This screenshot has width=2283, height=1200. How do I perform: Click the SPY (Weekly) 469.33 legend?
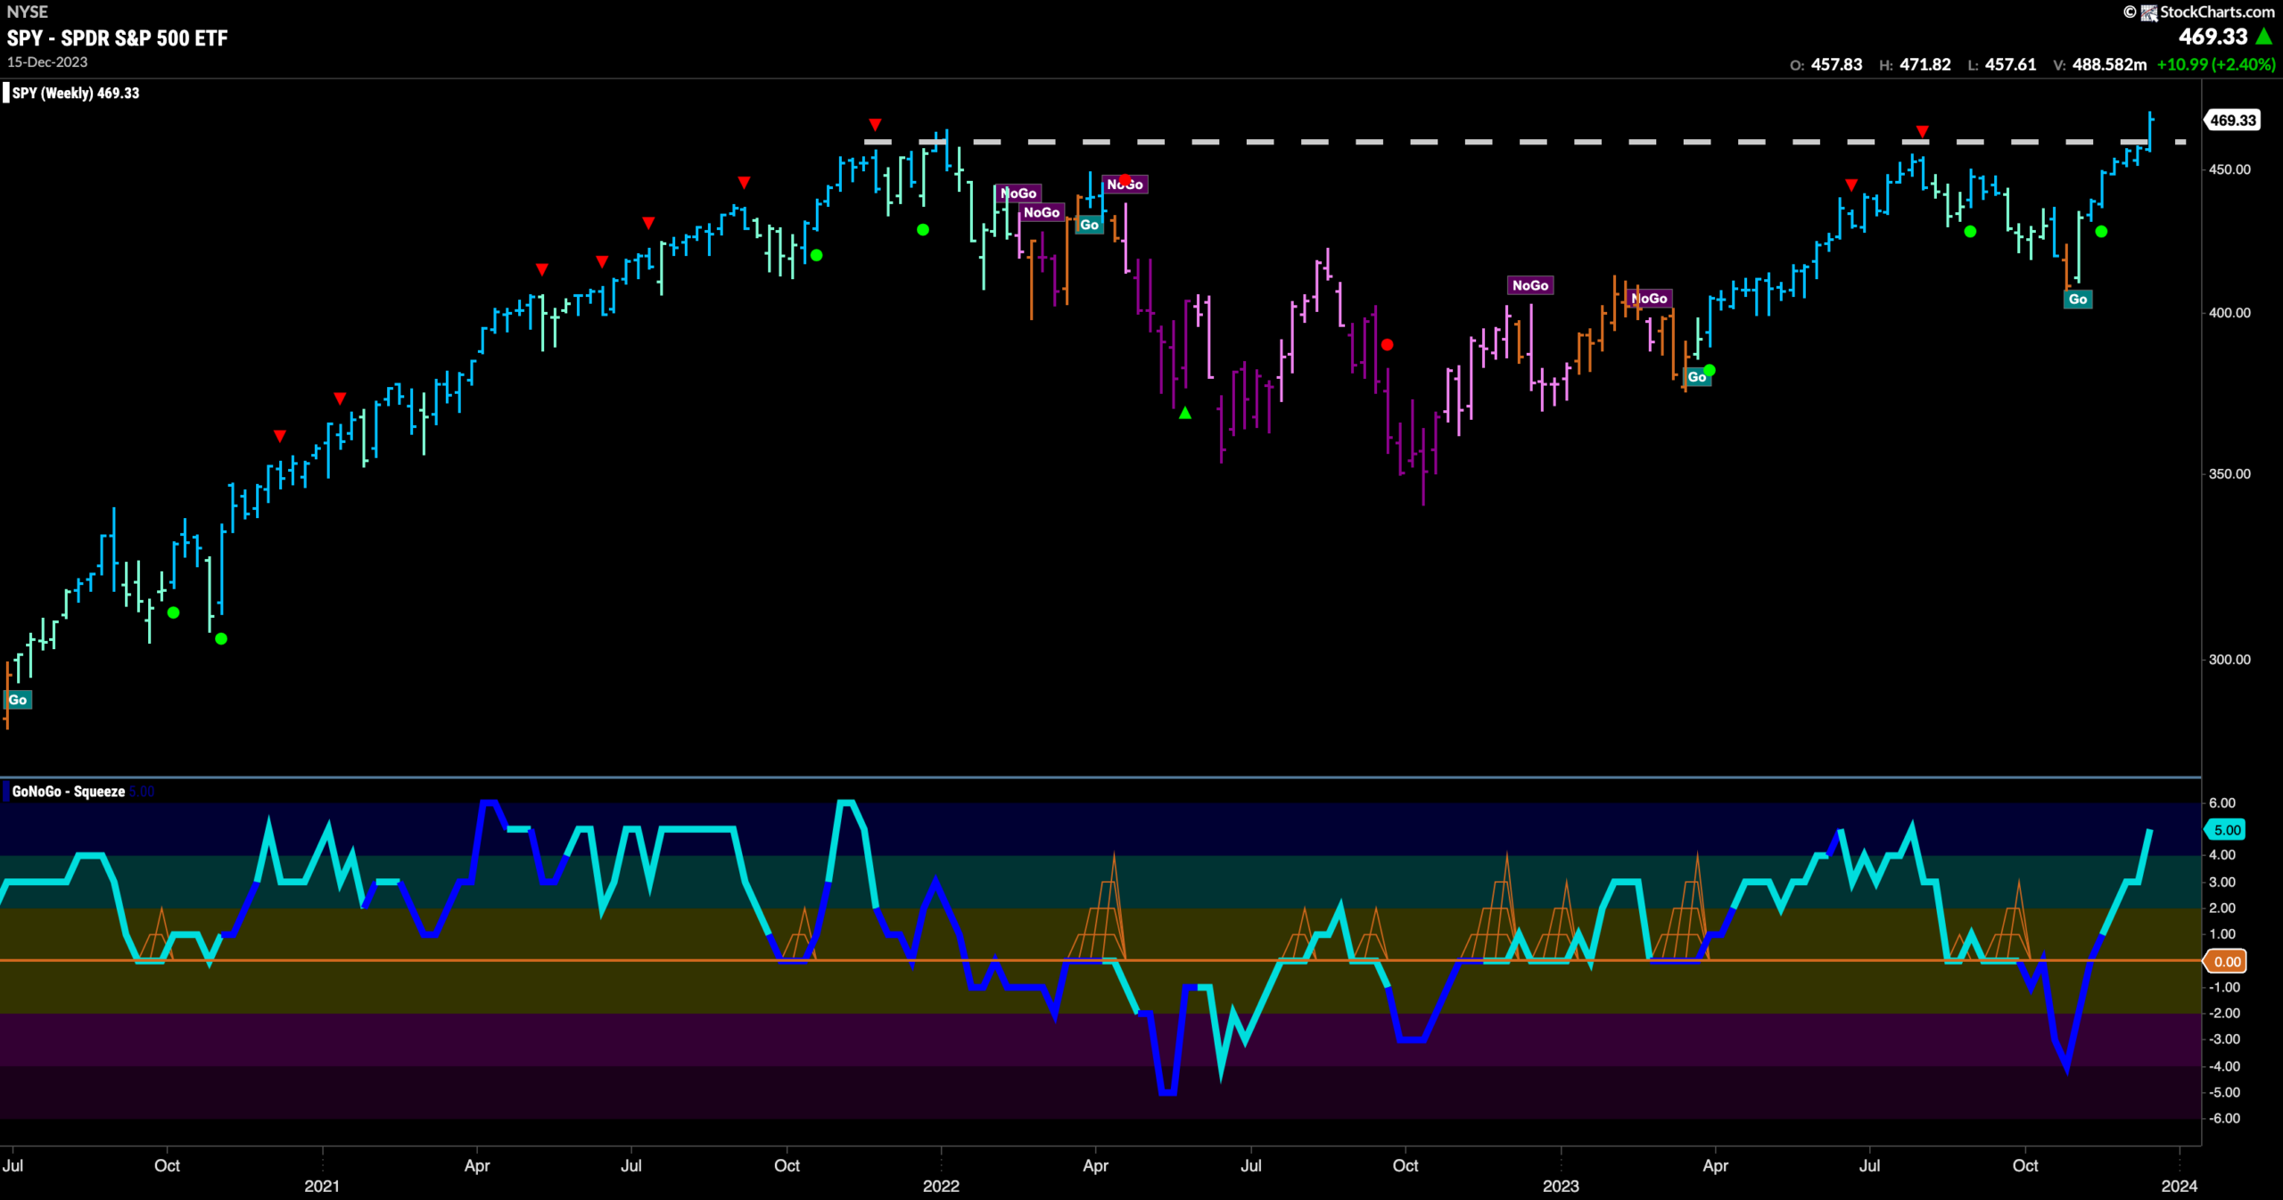(x=76, y=93)
